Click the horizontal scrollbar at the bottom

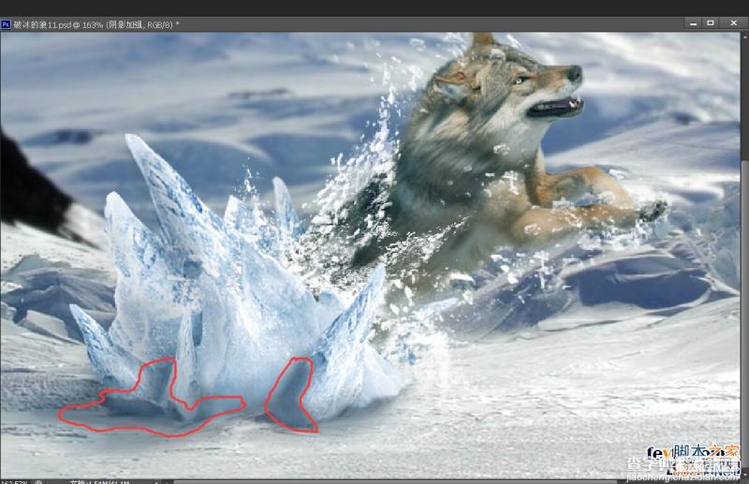[x=396, y=482]
